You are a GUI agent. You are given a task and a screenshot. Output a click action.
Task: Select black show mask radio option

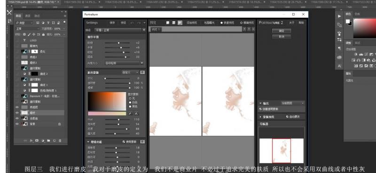[130, 106]
